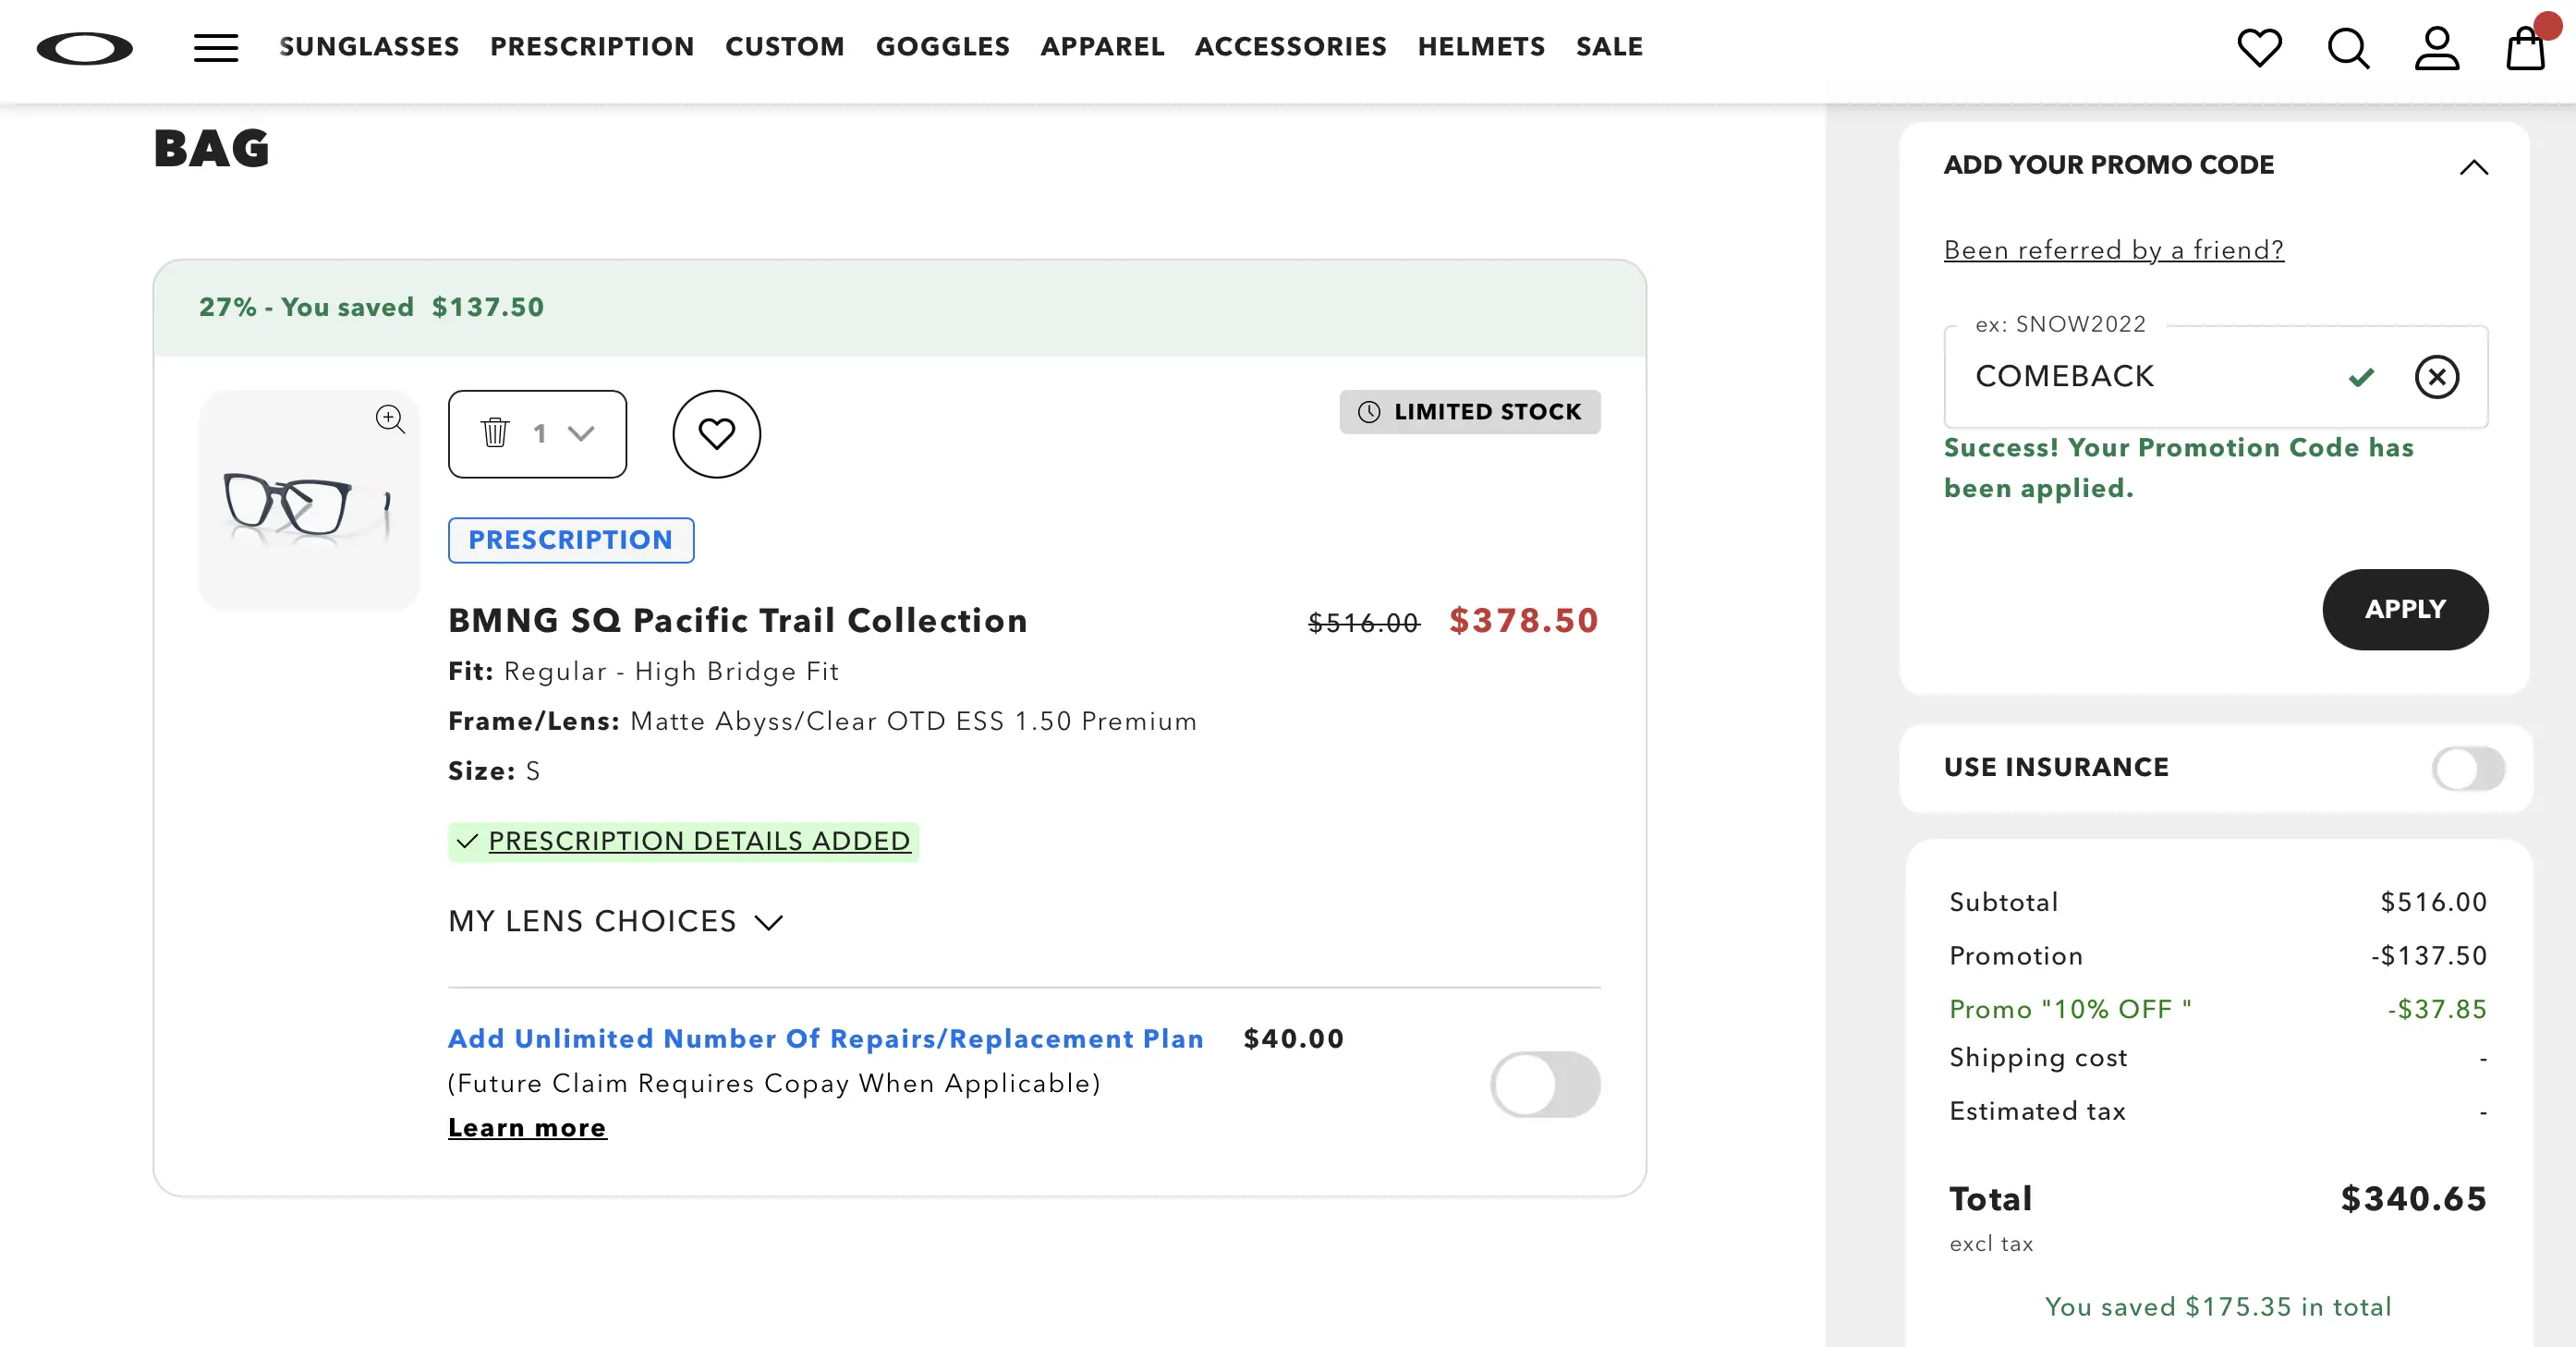Click the Estimated tax label
2576x1347 pixels.
(x=2037, y=1111)
